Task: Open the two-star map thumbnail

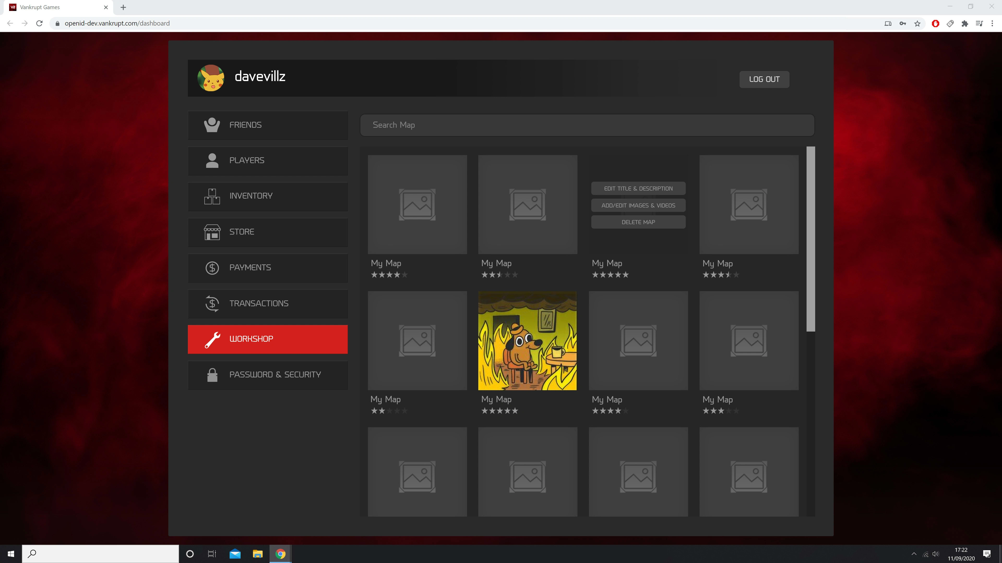Action: pyautogui.click(x=417, y=341)
